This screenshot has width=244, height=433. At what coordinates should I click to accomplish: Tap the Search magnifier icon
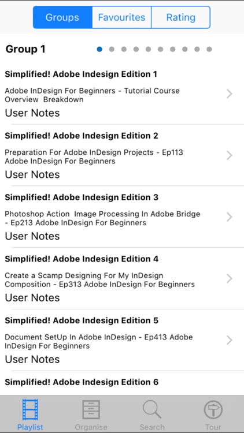point(152,410)
